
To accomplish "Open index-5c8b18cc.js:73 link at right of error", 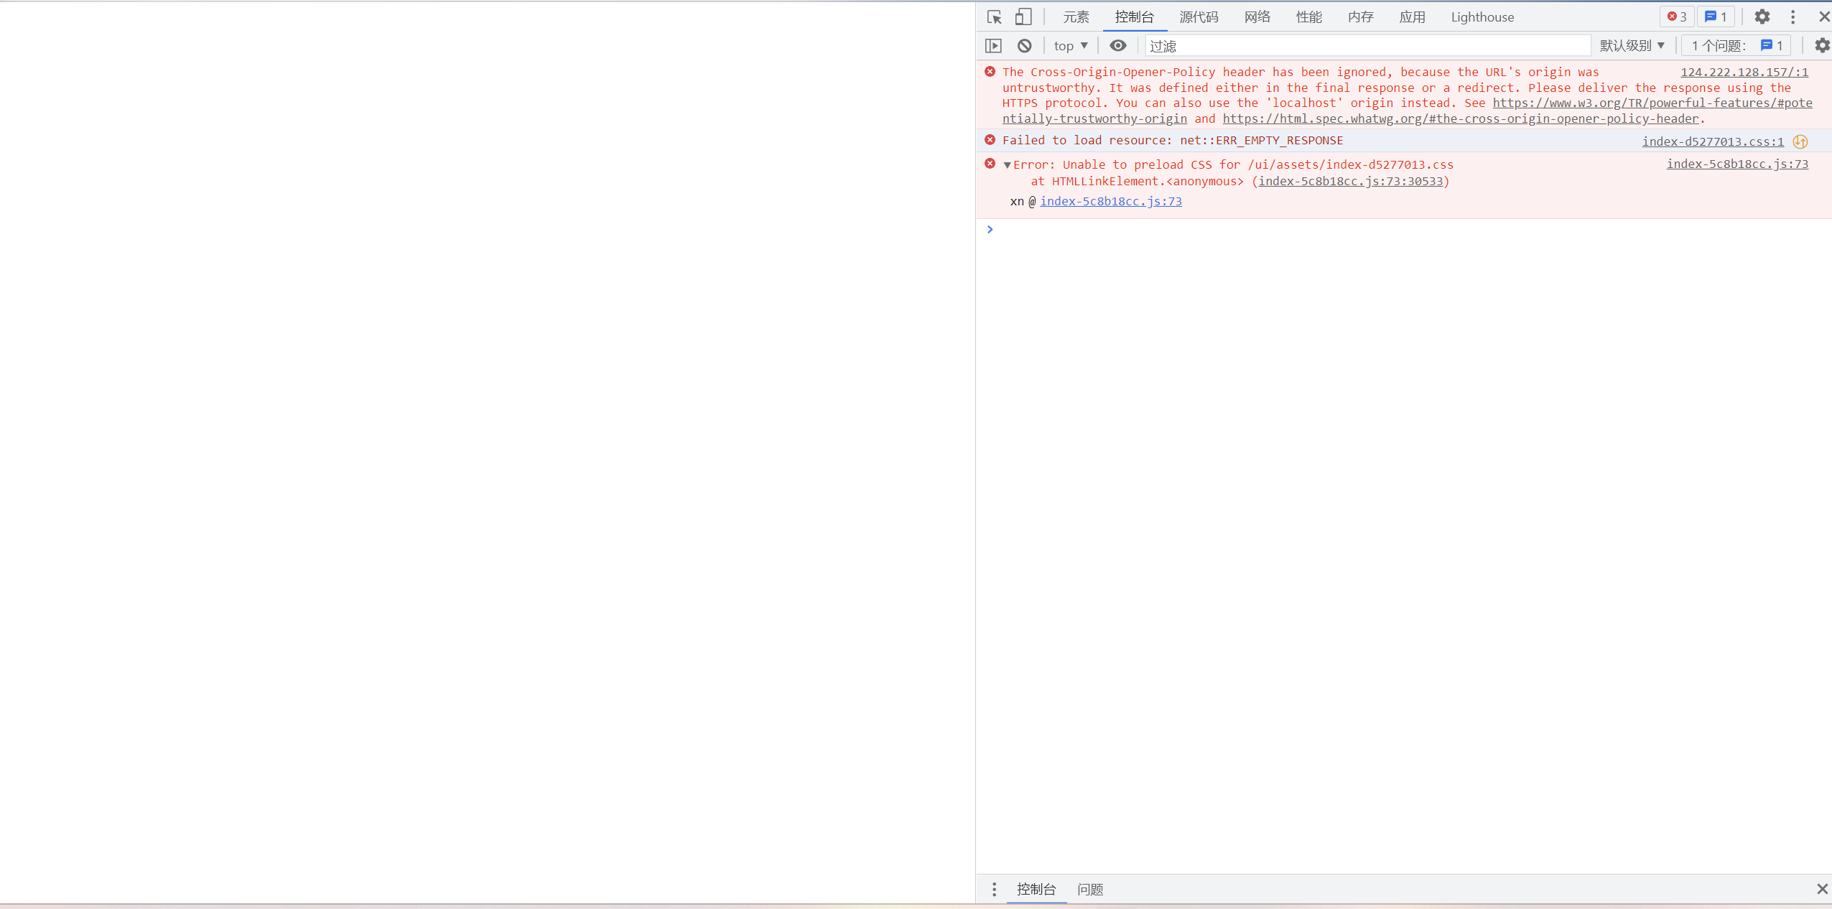I will (x=1737, y=164).
